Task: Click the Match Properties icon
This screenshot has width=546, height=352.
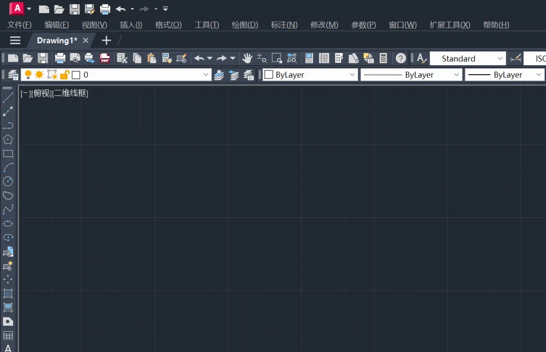Action: tap(167, 58)
